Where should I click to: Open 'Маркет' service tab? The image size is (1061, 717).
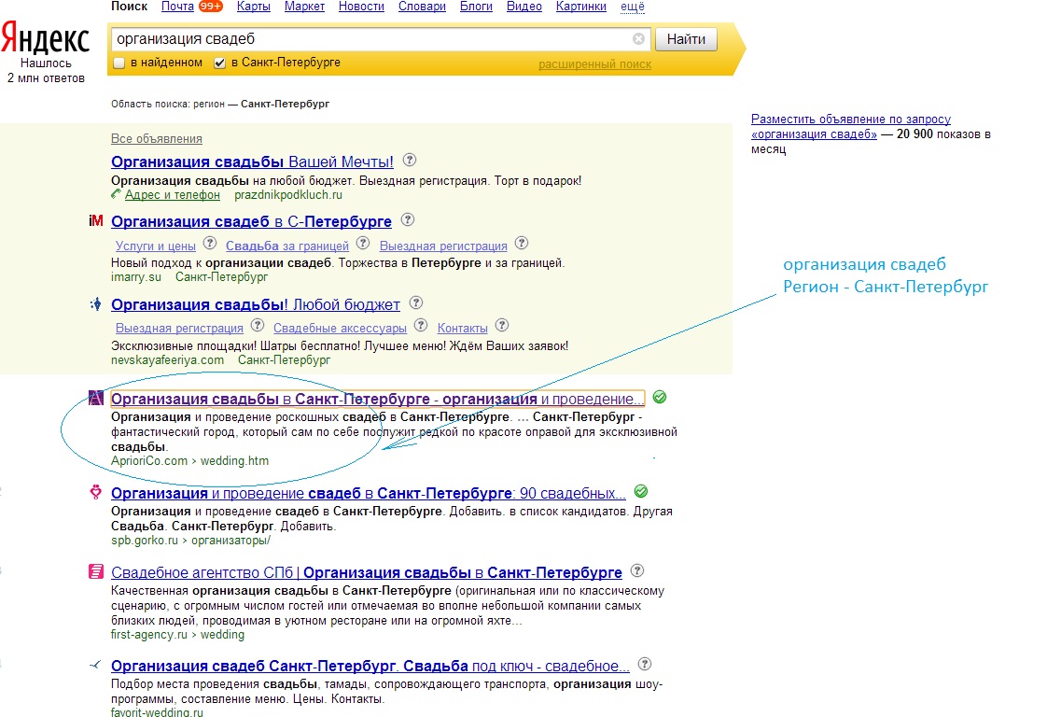click(x=304, y=7)
